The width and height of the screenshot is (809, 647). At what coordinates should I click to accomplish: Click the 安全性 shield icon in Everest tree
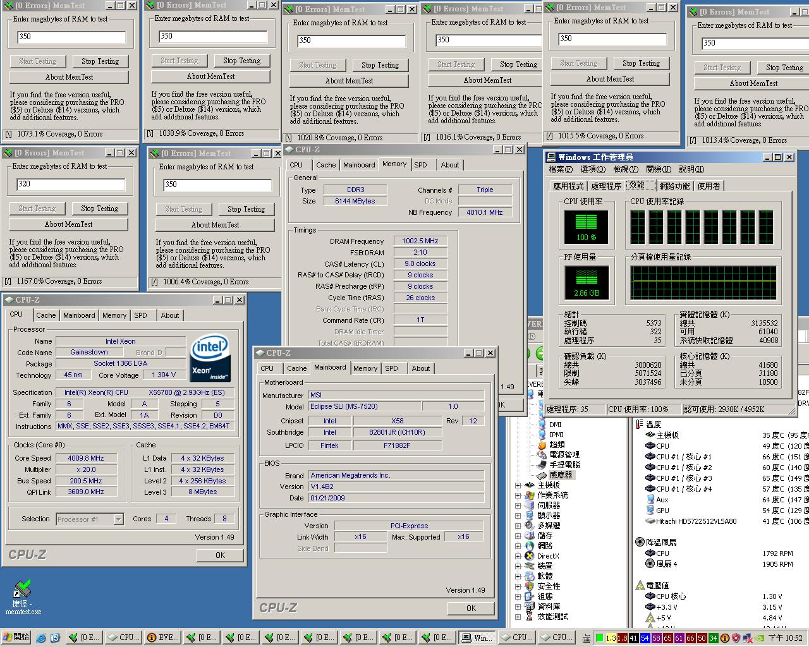coord(530,586)
